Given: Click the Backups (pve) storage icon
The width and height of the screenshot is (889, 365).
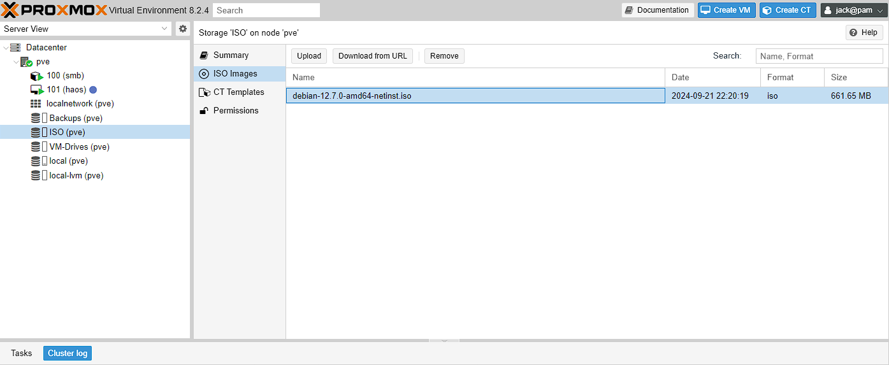Looking at the screenshot, I should tap(36, 118).
